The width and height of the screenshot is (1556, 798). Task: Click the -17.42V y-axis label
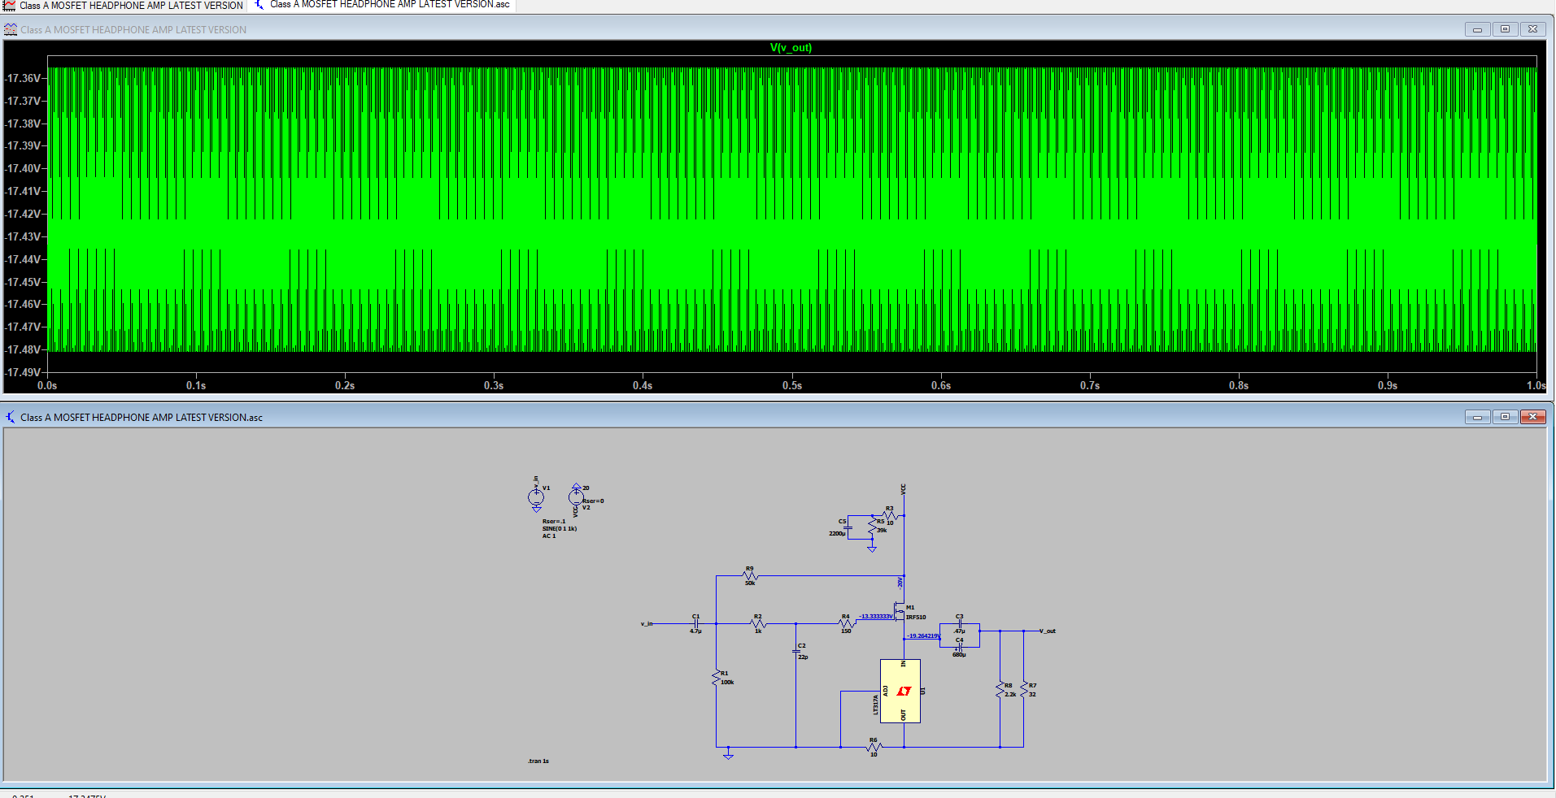click(22, 214)
